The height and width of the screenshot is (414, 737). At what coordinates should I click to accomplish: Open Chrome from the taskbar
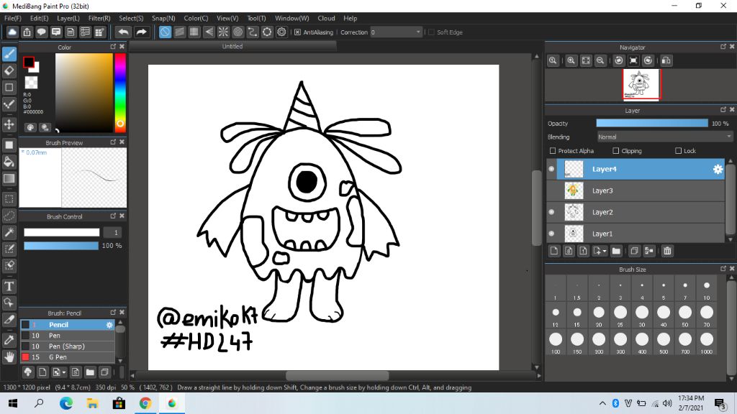pyautogui.click(x=145, y=403)
